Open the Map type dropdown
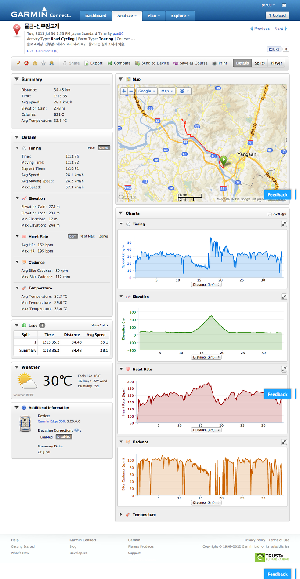300x579 pixels. coord(167,91)
